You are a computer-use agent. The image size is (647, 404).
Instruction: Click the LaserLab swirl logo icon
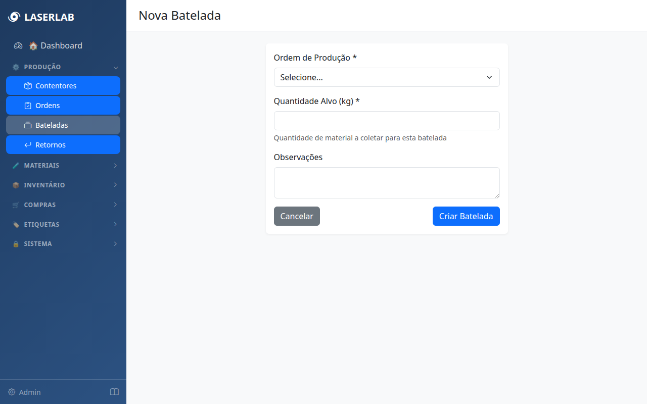14,17
